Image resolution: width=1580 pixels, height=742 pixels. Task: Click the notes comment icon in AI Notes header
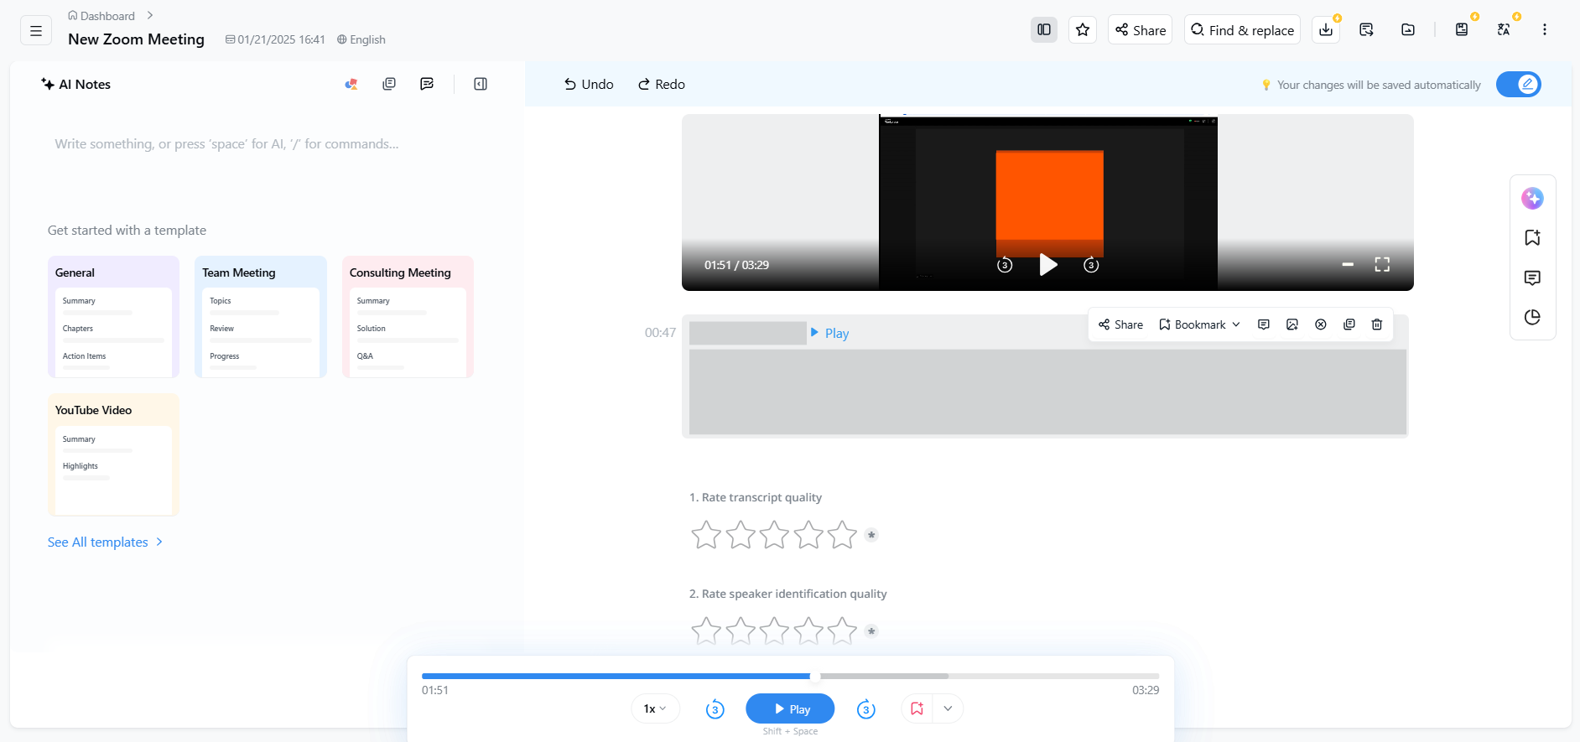(427, 84)
